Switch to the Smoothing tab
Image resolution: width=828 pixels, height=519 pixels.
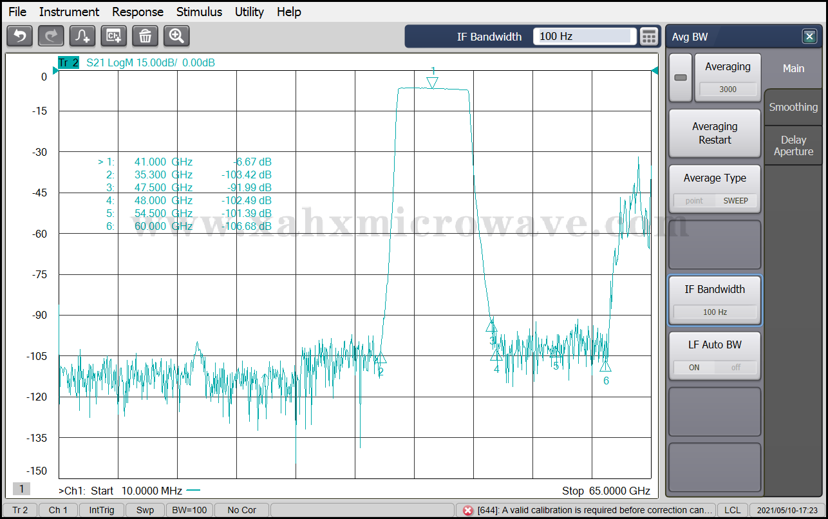(x=793, y=107)
